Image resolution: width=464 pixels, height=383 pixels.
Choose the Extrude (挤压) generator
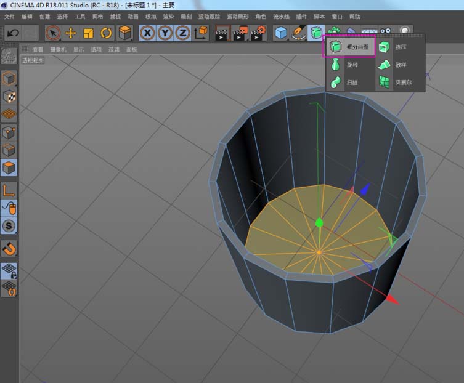click(x=401, y=47)
